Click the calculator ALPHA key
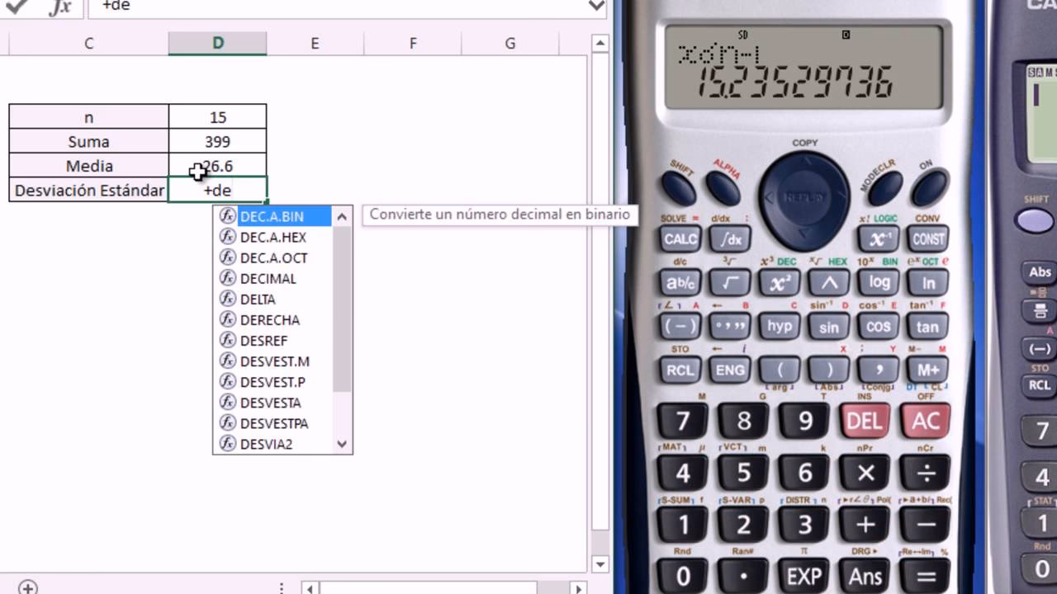This screenshot has height=594, width=1057. click(x=723, y=189)
